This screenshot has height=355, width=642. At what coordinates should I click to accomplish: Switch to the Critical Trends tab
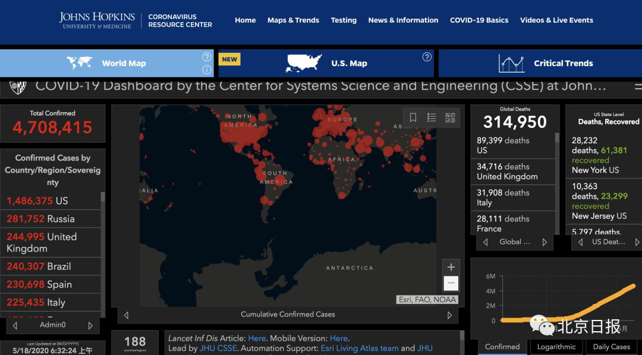[x=540, y=63]
